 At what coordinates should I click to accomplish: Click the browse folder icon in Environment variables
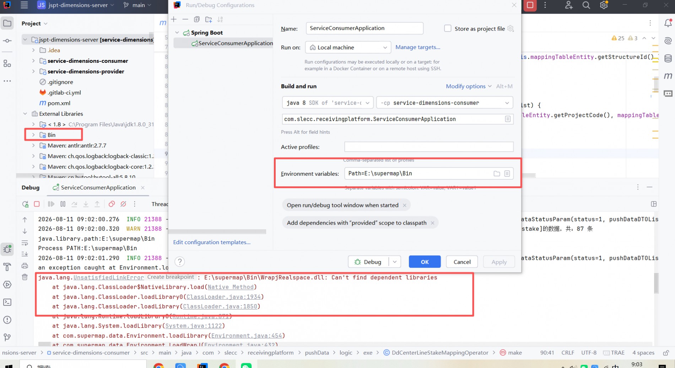[x=497, y=174]
